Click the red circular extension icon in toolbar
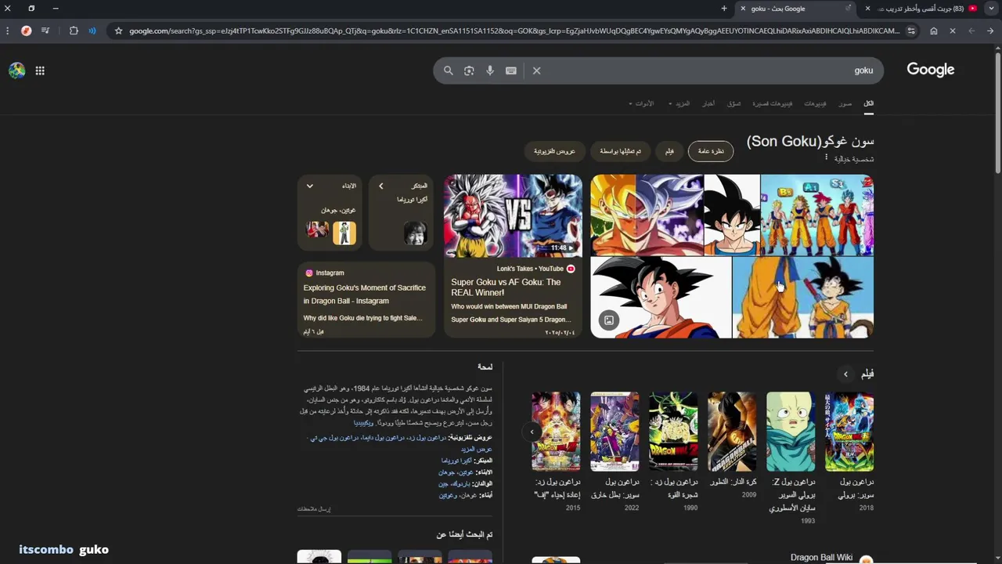Screen dimensions: 1002x564 [26, 31]
